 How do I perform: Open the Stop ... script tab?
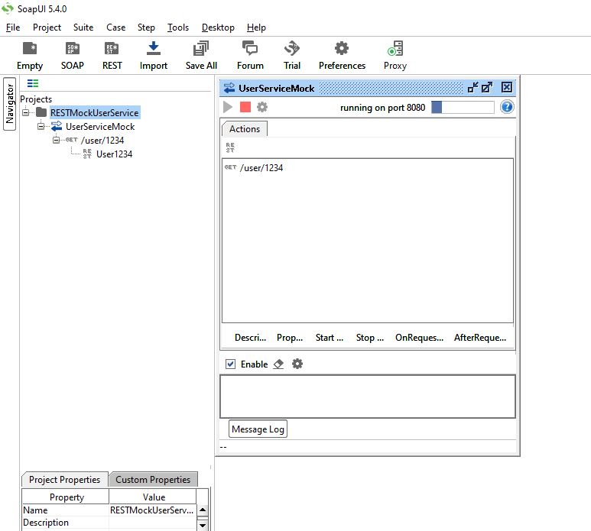[370, 338]
